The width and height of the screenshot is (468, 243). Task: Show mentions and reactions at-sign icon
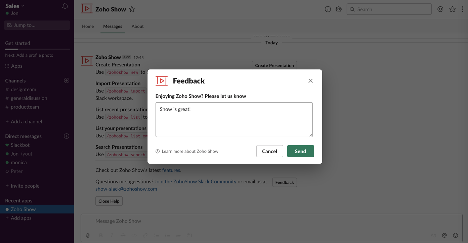coord(440,9)
